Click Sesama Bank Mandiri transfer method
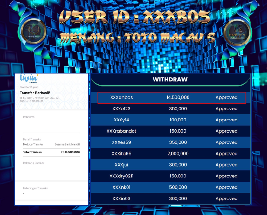267x215 pixels. click(67, 144)
